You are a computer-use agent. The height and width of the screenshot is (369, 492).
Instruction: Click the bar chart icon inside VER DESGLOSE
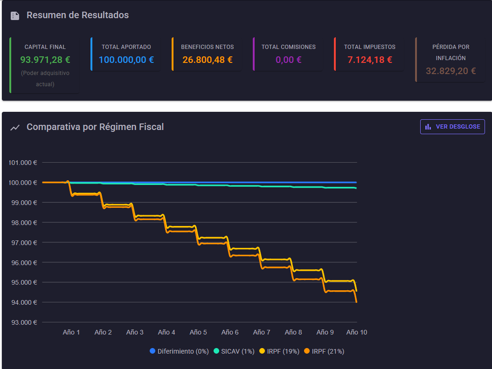coord(429,126)
